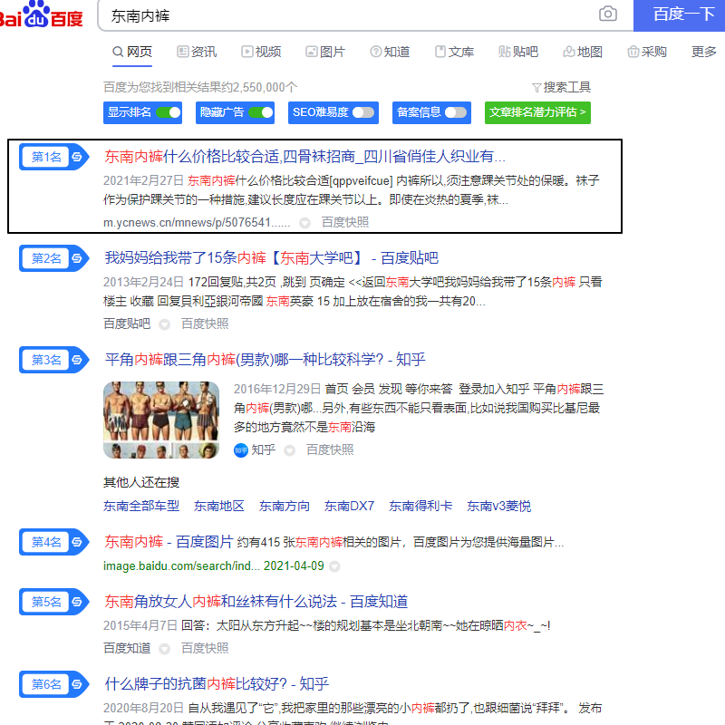This screenshot has height=725, width=725.
Task: Open result 什么牌子的抗菌内裤比较好
Action: (217, 683)
